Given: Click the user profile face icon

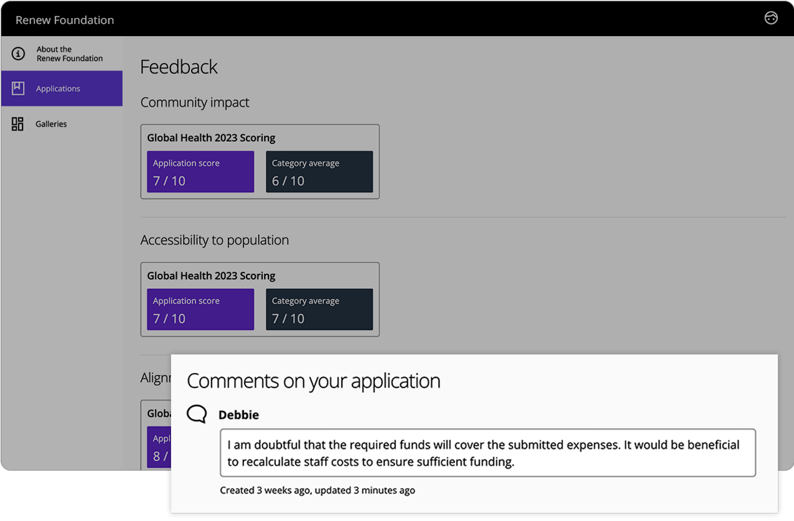Looking at the screenshot, I should point(771,18).
